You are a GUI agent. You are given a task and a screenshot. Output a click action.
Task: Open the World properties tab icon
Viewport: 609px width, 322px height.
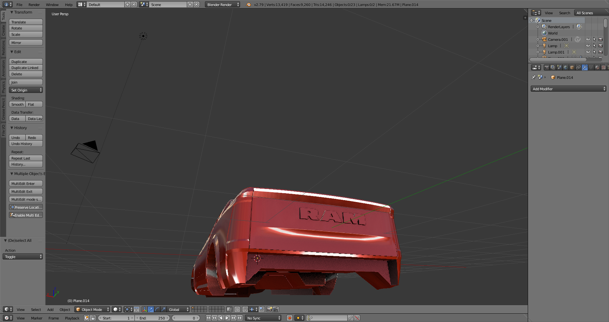[x=566, y=67]
